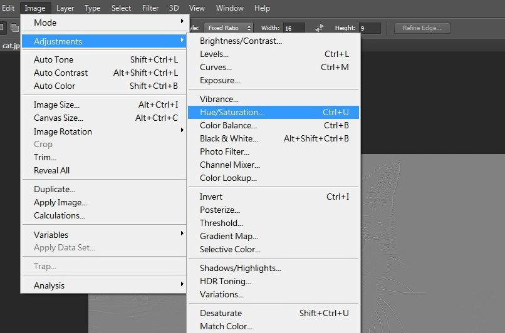This screenshot has width=505, height=333.
Task: Expand the Mode submenu
Action: click(x=104, y=23)
